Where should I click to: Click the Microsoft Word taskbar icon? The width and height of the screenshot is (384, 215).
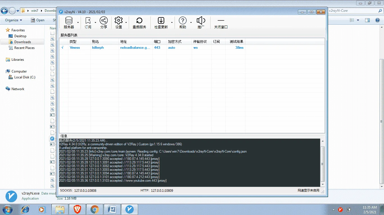point(112,209)
